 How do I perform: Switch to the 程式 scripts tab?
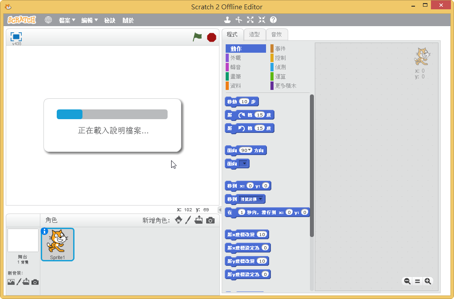(x=232, y=35)
